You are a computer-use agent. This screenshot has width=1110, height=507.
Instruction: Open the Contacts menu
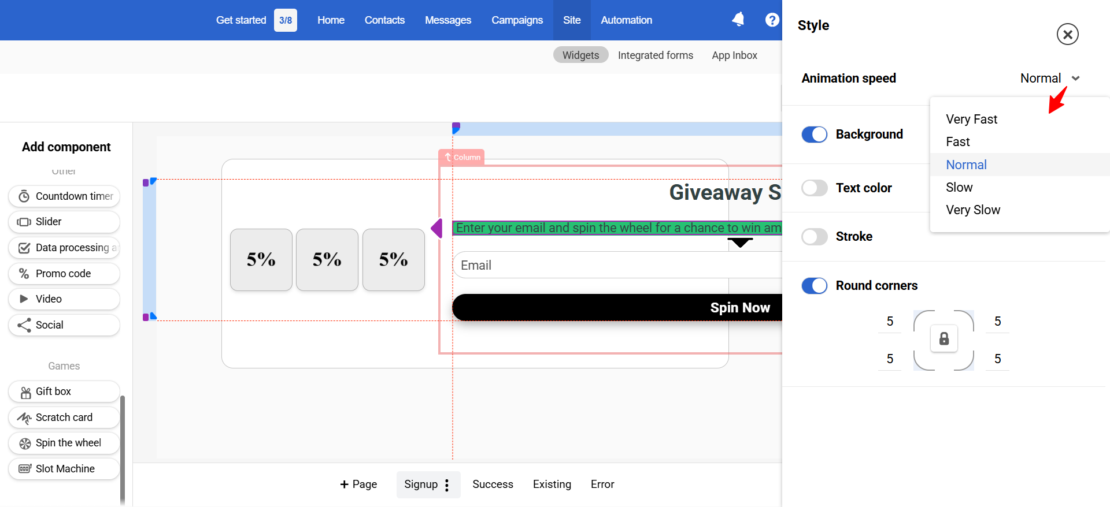tap(384, 20)
